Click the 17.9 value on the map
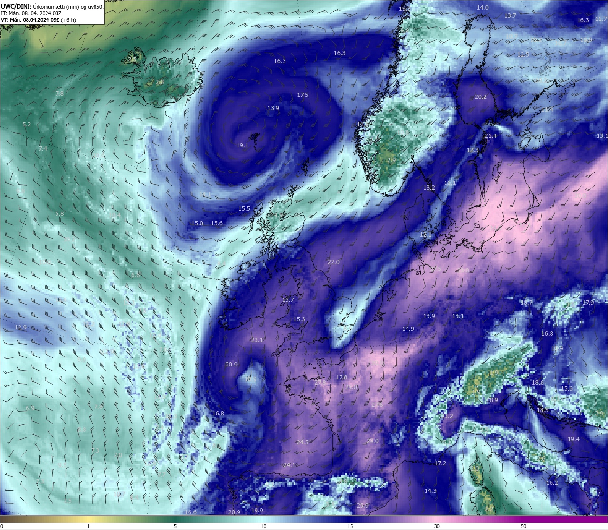608x530 pixels. click(x=588, y=303)
